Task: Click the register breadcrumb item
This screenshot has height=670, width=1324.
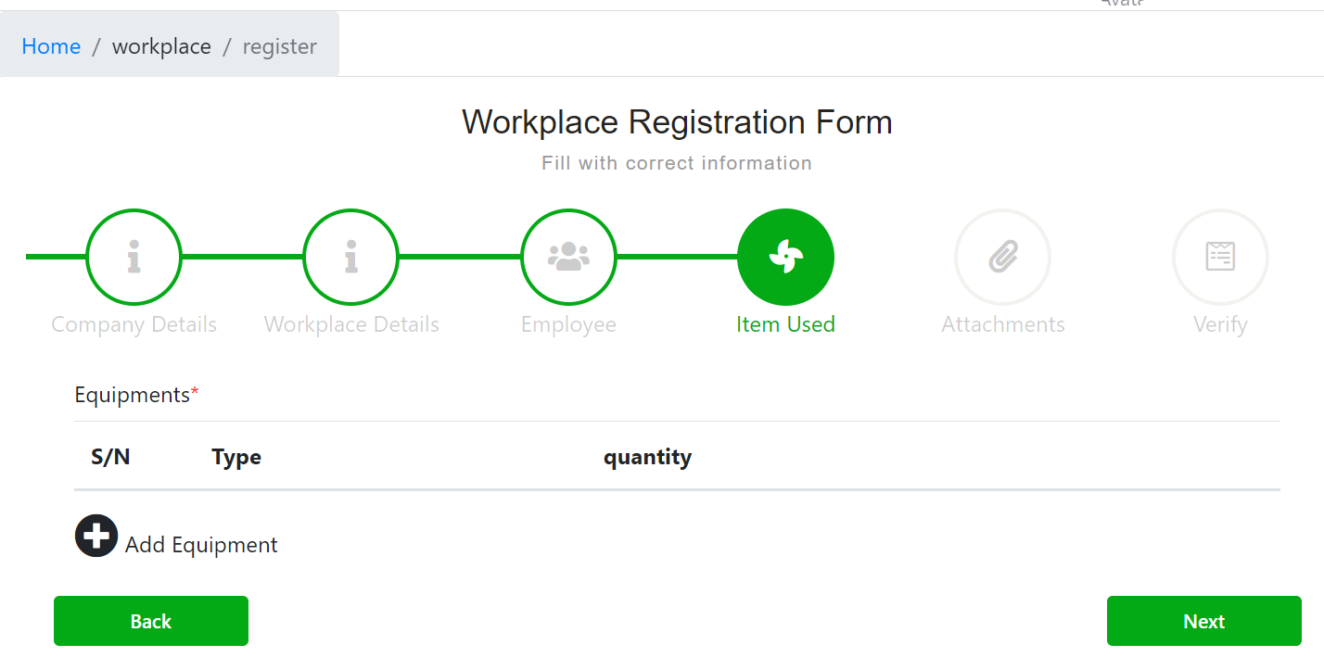Action: [279, 46]
